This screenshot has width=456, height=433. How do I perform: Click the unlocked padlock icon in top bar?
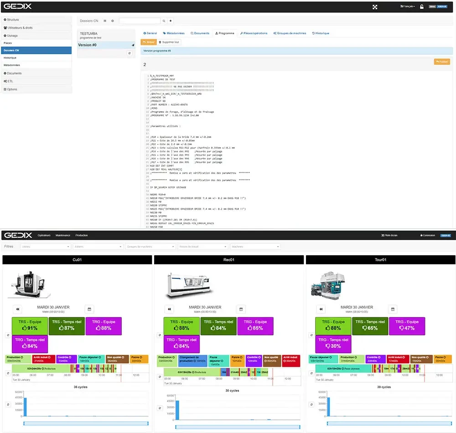(422, 7)
